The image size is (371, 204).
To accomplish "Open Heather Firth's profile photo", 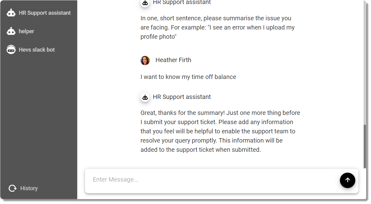I will (x=145, y=60).
